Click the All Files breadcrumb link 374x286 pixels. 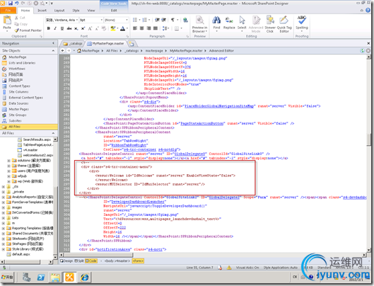(x=112, y=51)
